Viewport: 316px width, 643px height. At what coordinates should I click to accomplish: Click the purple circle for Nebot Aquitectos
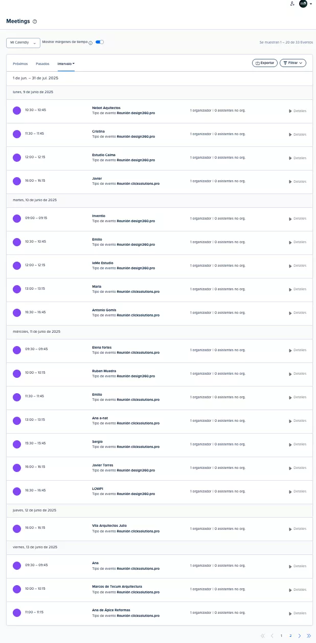17,110
